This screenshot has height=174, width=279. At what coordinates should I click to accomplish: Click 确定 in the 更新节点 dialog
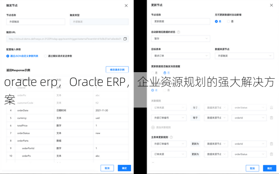(x=270, y=168)
